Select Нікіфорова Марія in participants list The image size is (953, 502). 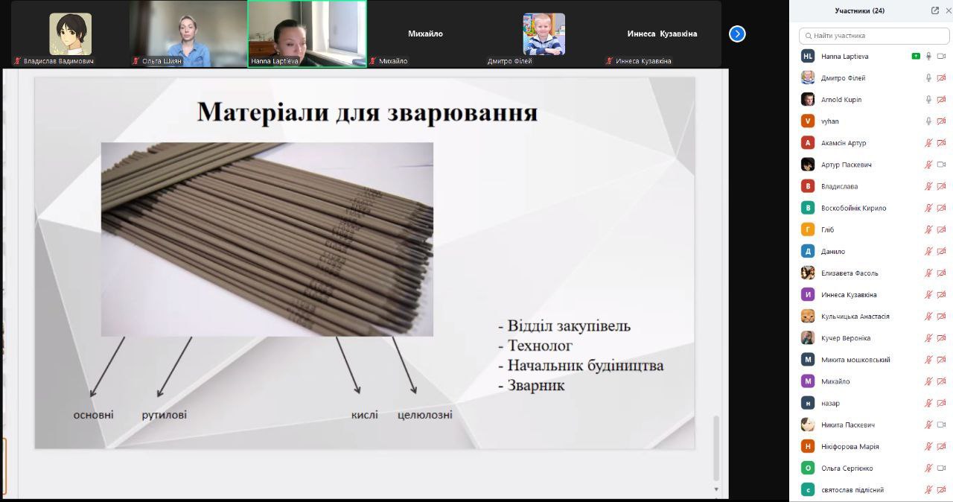pyautogui.click(x=850, y=446)
